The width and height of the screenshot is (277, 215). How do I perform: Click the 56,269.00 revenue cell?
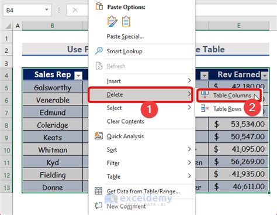pyautogui.click(x=239, y=162)
